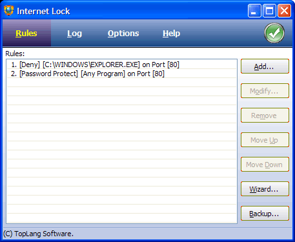Click the Move Down button
Screen dimensions: 295x242
click(x=265, y=165)
